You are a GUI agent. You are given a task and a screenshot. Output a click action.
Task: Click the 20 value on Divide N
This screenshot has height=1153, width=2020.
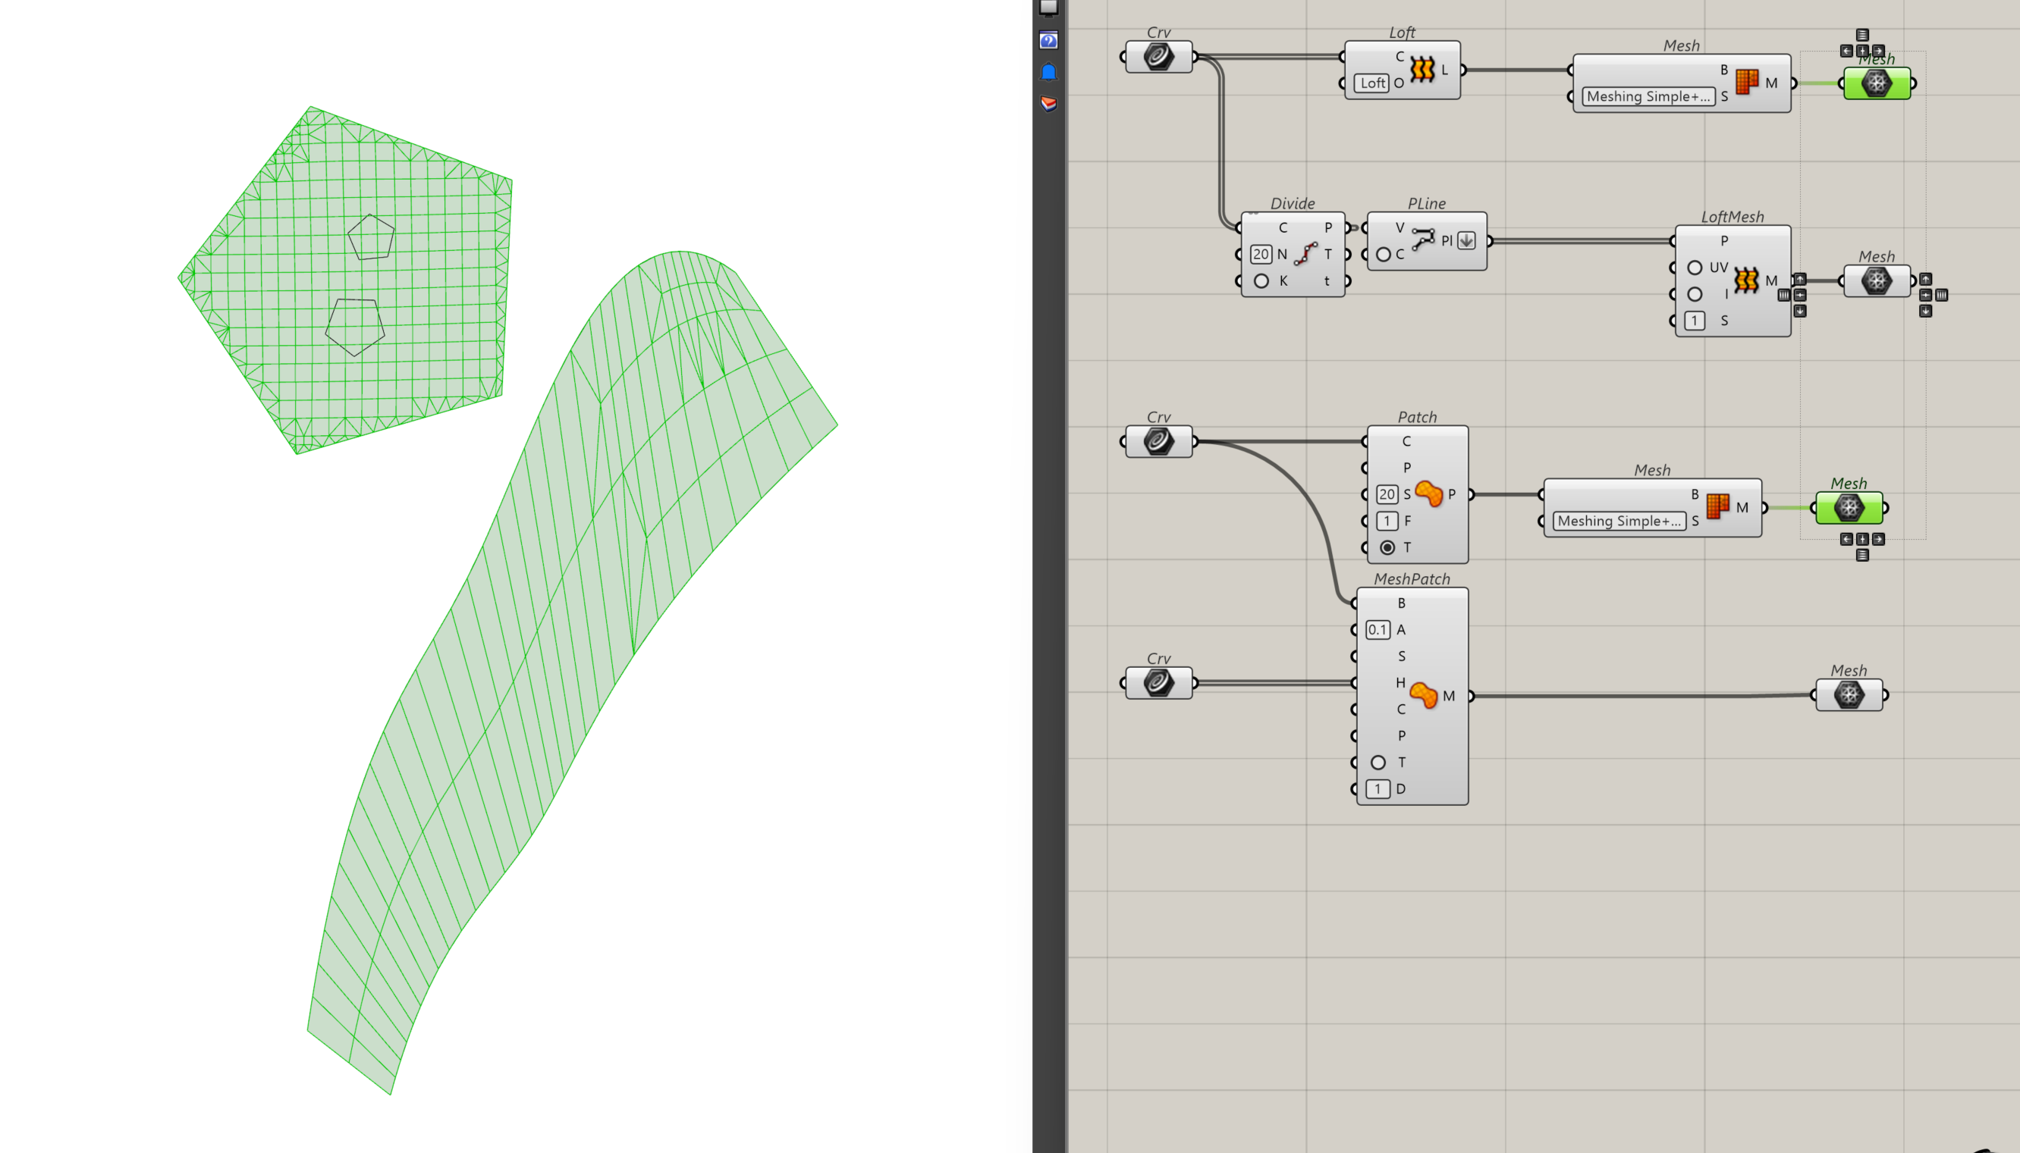tap(1261, 254)
